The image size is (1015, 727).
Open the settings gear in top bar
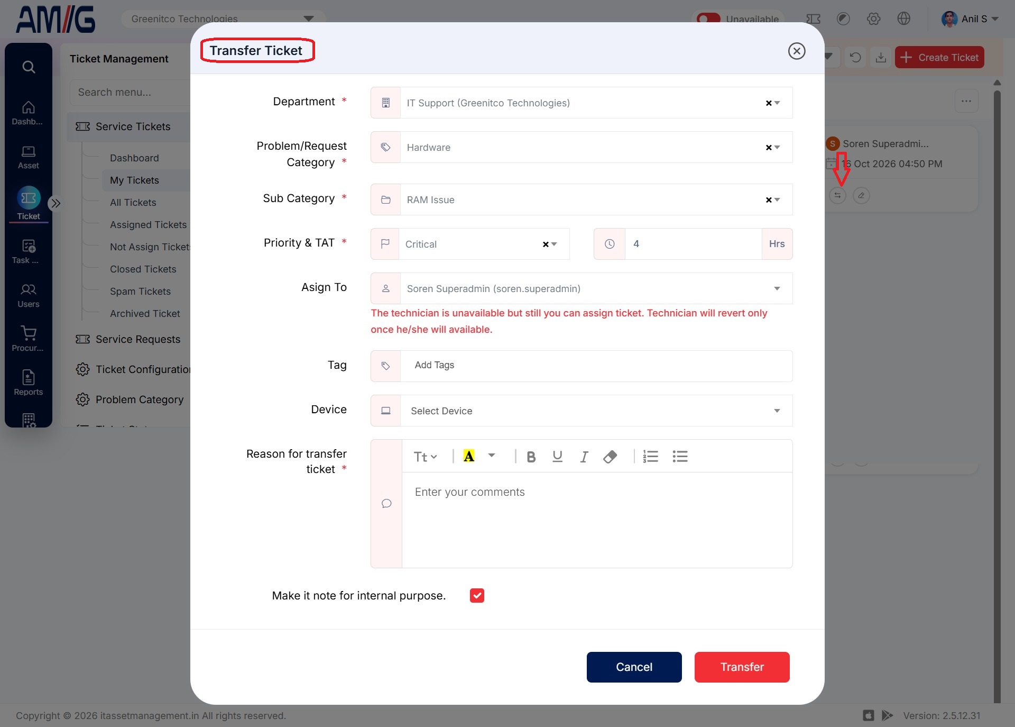(x=873, y=19)
